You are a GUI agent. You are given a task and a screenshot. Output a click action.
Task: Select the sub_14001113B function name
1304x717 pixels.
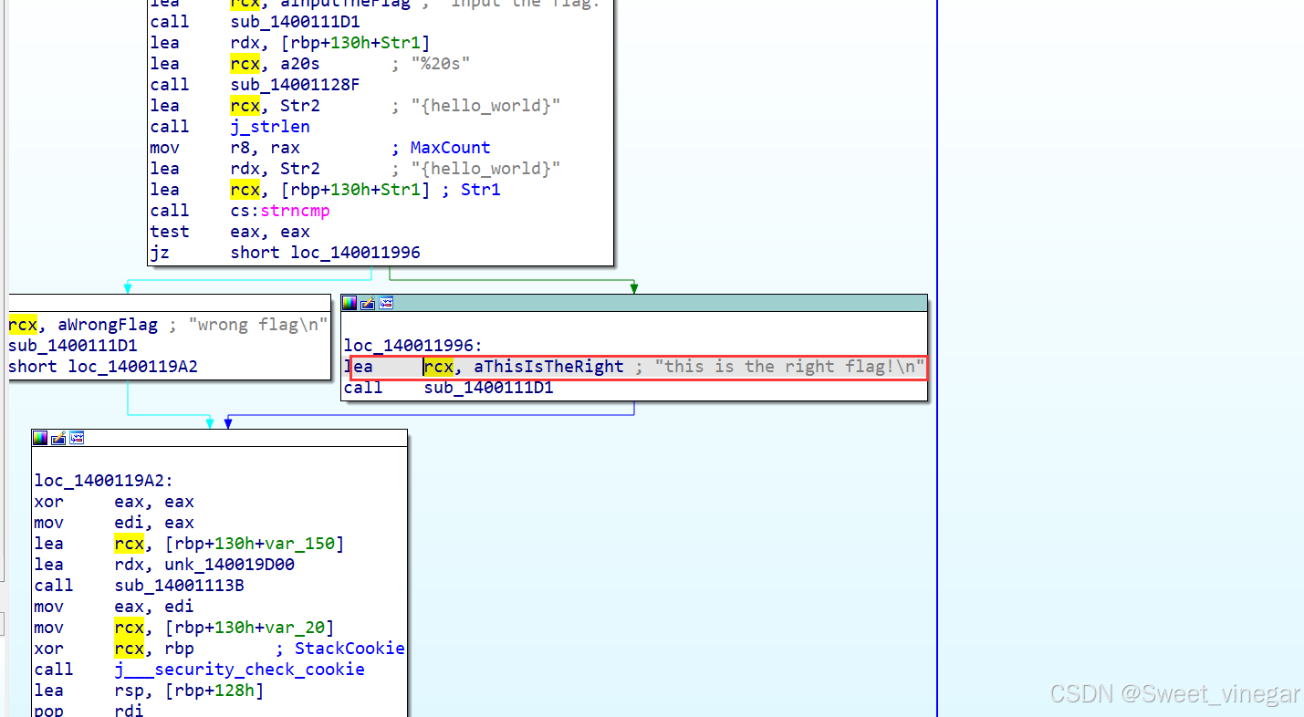click(178, 585)
